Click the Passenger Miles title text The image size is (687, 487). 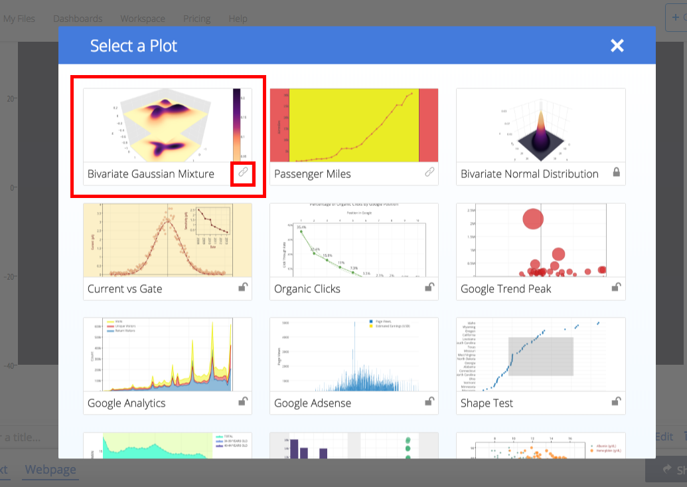[313, 174]
